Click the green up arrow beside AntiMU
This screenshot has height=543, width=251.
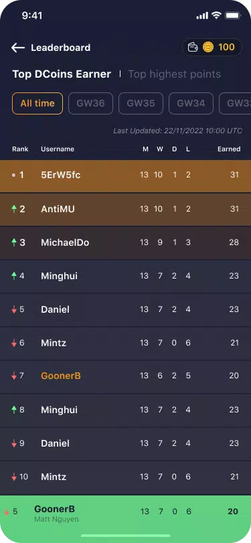tap(14, 209)
